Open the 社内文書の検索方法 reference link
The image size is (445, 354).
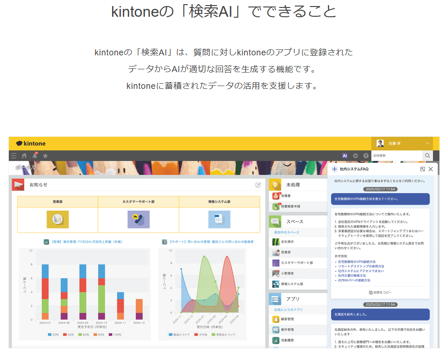coord(352,275)
